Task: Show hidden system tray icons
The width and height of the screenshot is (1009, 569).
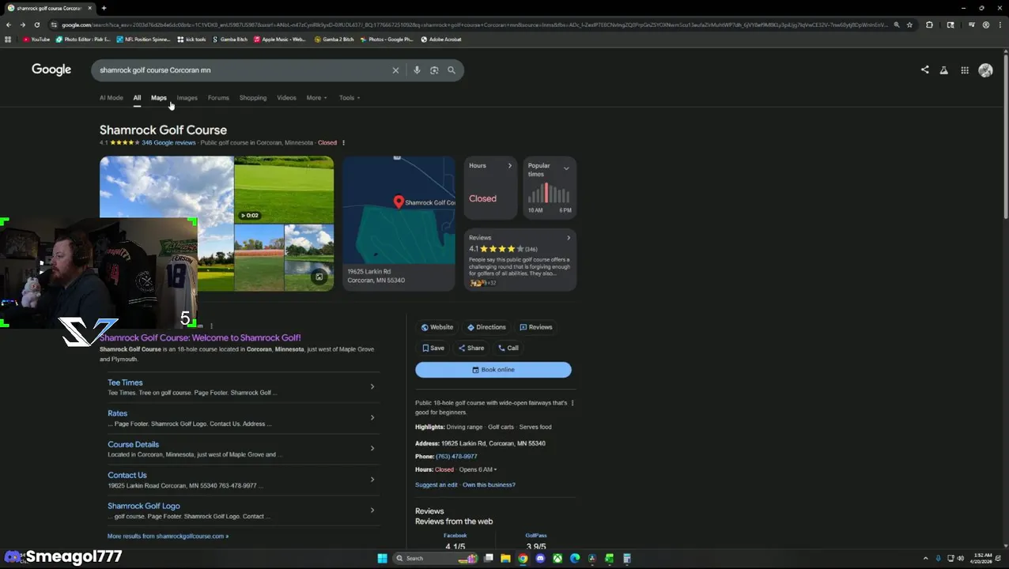Action: (925, 558)
